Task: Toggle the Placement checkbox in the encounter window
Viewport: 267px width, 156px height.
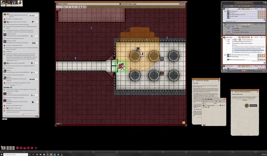Action: (209, 107)
